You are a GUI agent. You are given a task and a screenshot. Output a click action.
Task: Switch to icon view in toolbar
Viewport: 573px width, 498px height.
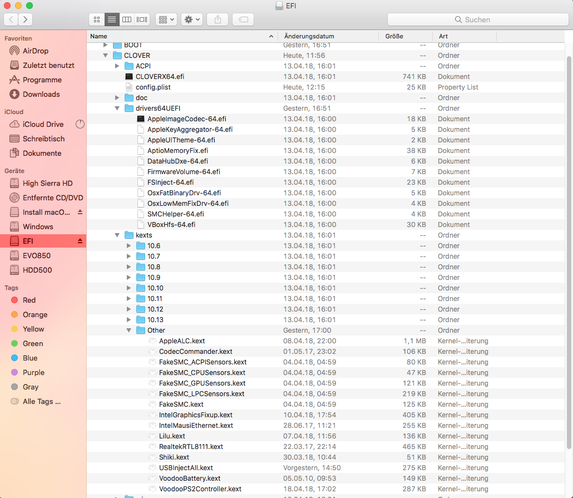click(x=97, y=19)
